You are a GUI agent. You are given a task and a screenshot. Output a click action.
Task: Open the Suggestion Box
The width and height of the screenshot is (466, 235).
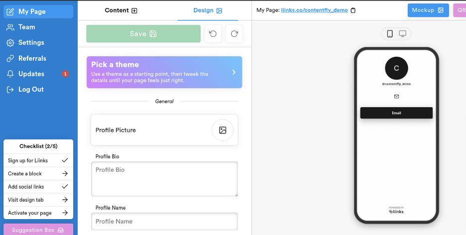(x=38, y=230)
